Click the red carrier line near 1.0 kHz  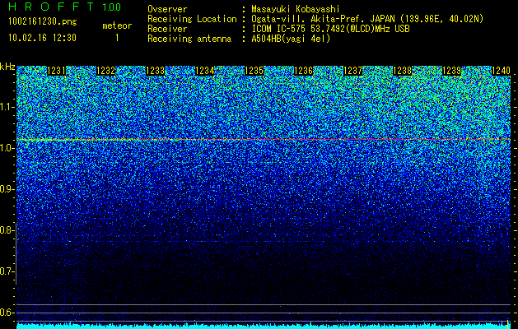tap(264, 140)
